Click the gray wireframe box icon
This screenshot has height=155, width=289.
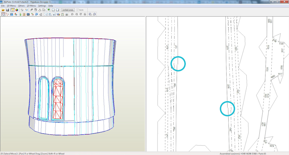coord(22,10)
